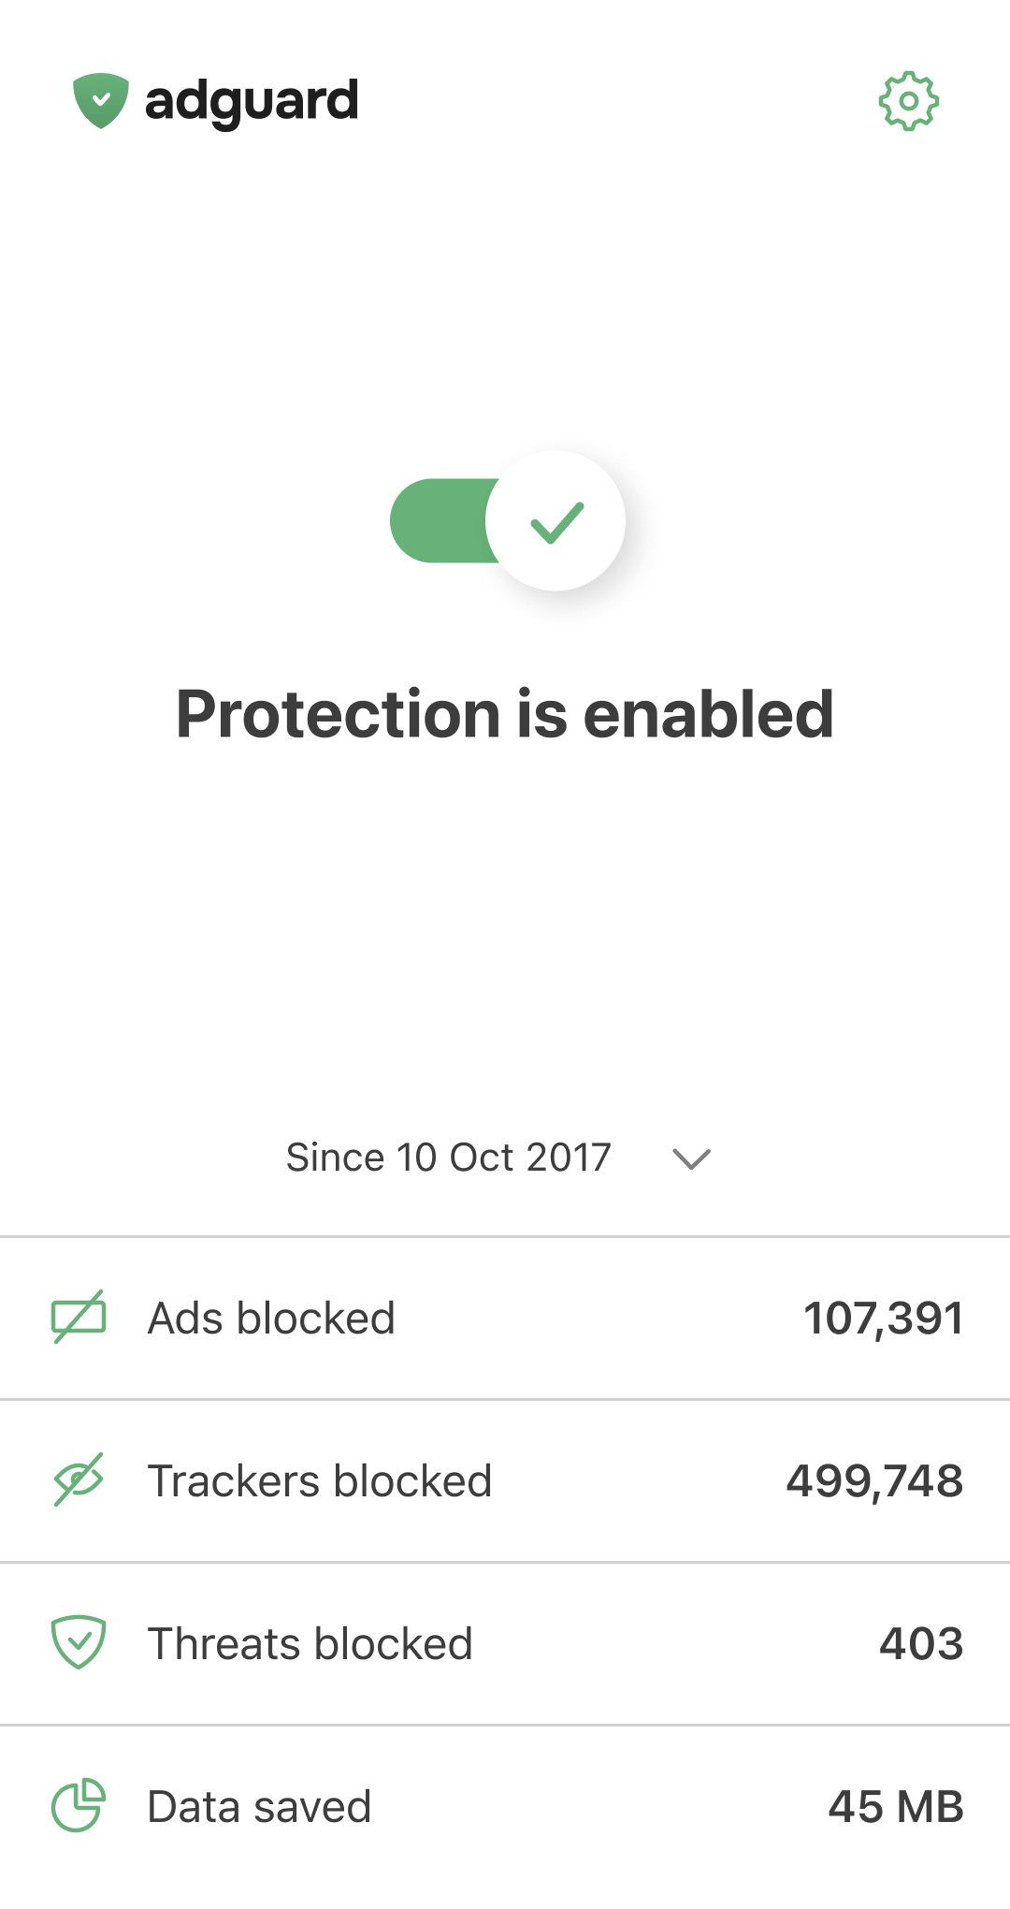Click the "Protection is enabled" status heading
The width and height of the screenshot is (1010, 1909).
505,714
